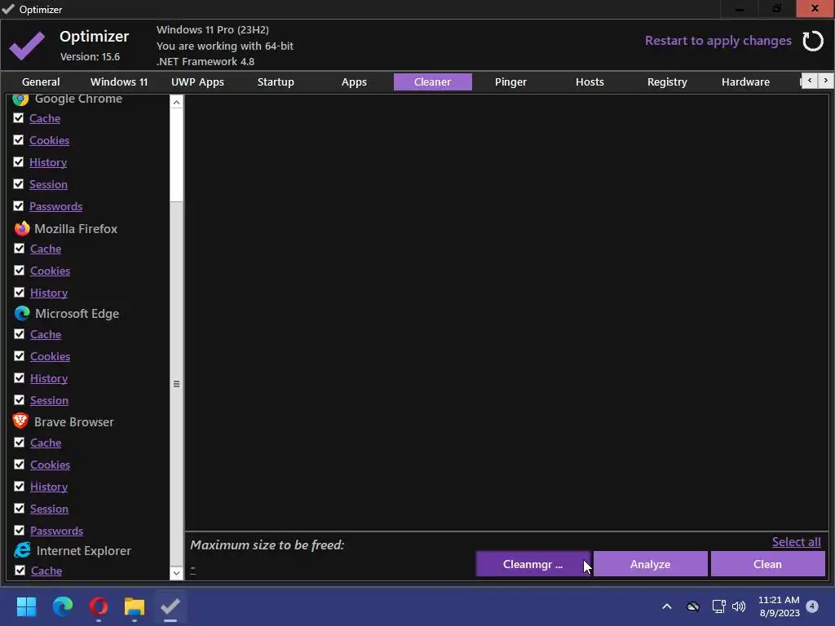The width and height of the screenshot is (835, 626).
Task: Toggle Internet Explorer Cache checkbox
Action: coord(20,570)
